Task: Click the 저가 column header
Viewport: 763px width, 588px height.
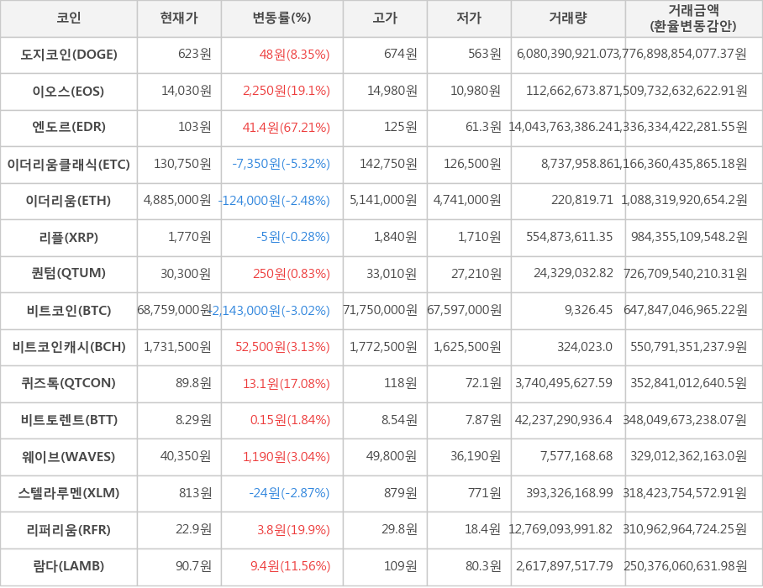Action: coord(469,18)
